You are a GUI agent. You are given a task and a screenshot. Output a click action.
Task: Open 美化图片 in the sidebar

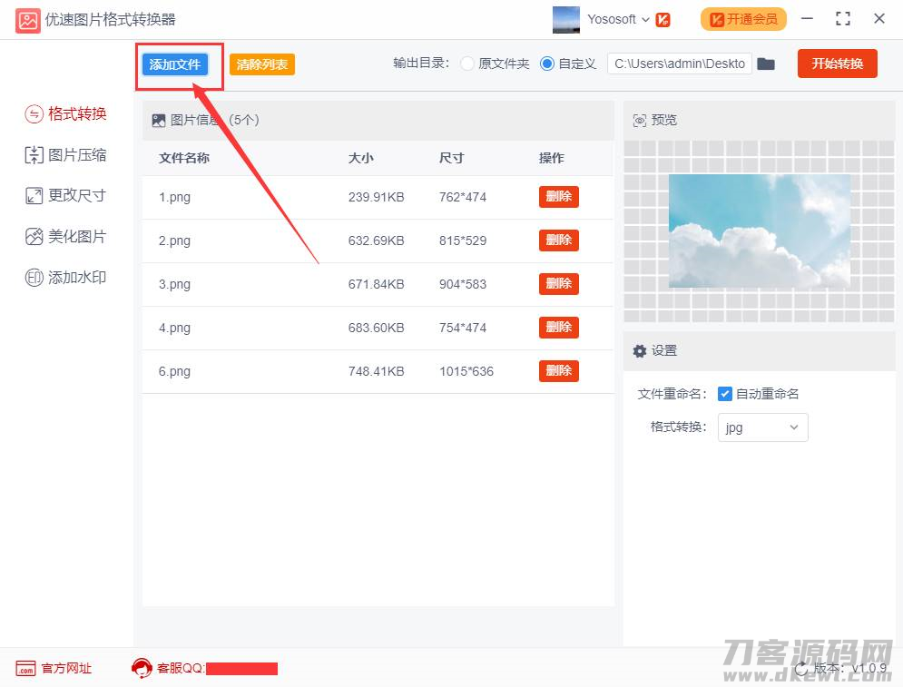click(x=65, y=237)
